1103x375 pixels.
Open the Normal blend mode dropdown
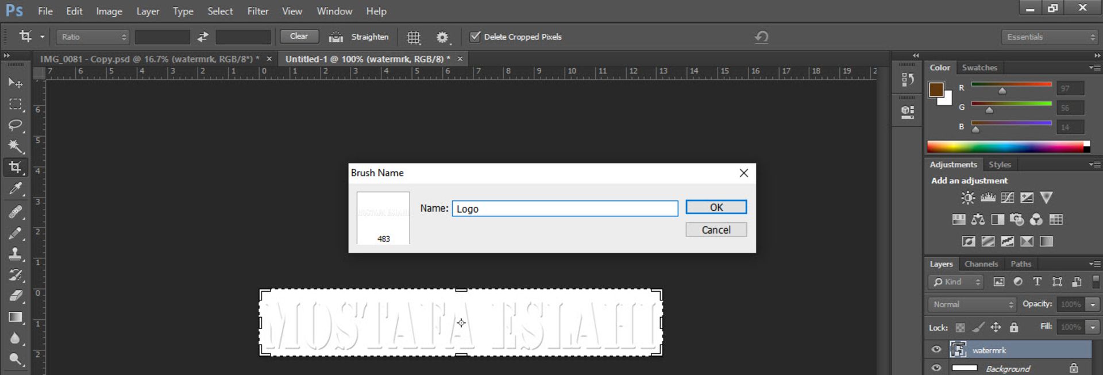pyautogui.click(x=971, y=304)
